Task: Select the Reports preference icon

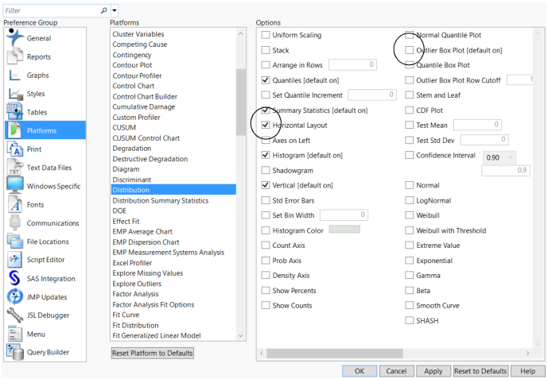Action: click(x=15, y=56)
